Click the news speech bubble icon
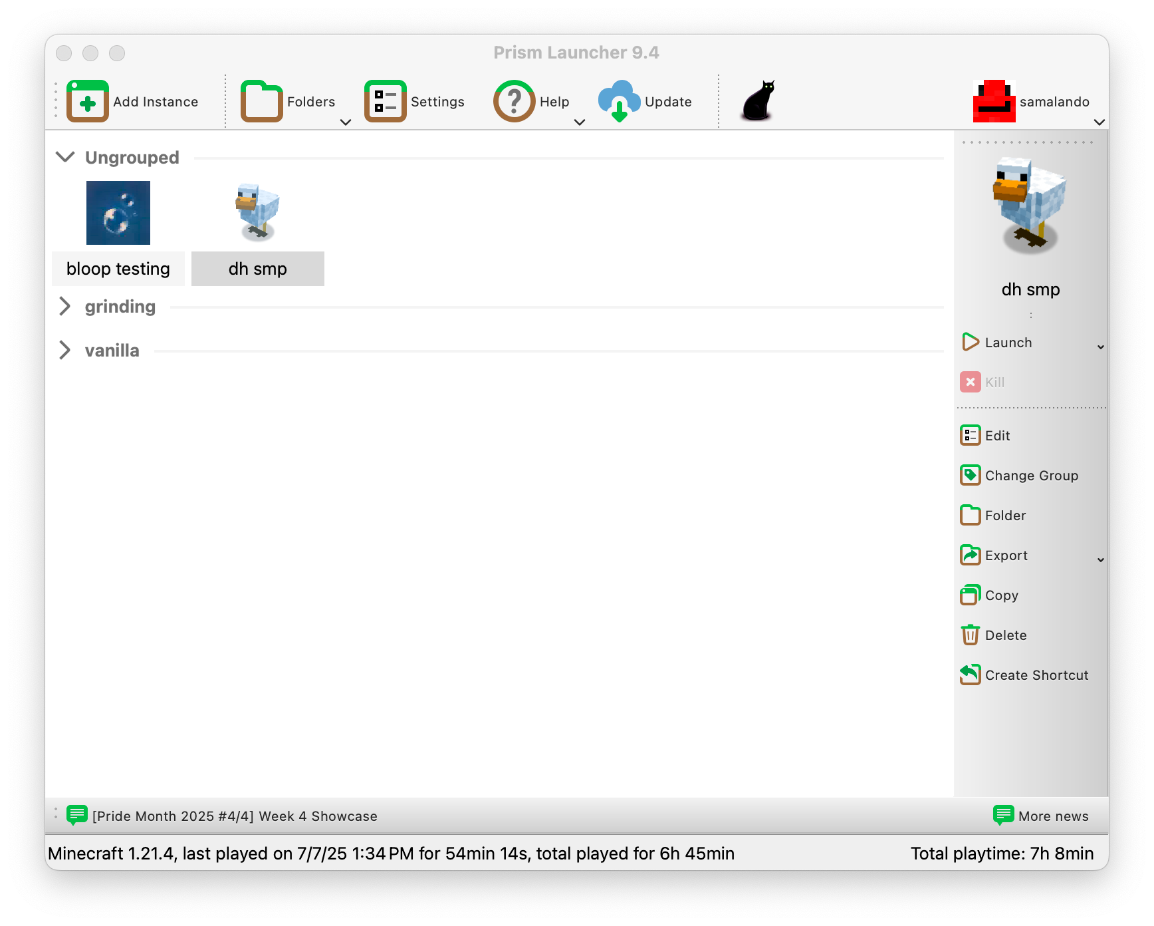Image resolution: width=1154 pixels, height=926 pixels. click(77, 815)
